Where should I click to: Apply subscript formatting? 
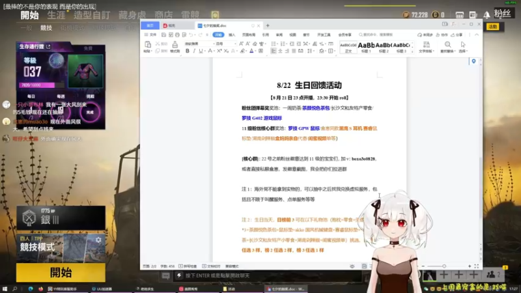click(x=226, y=51)
